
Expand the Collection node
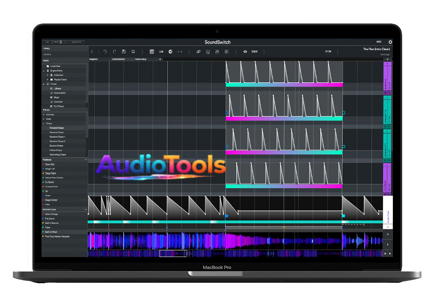click(x=47, y=75)
